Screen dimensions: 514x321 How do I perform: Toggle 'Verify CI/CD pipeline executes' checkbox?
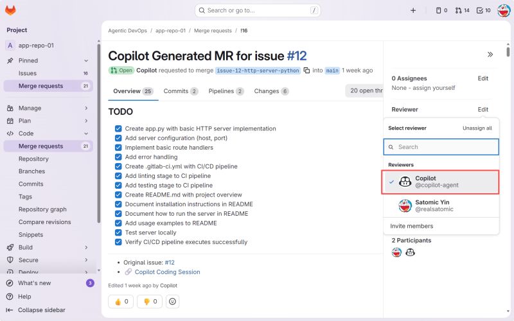(x=118, y=242)
